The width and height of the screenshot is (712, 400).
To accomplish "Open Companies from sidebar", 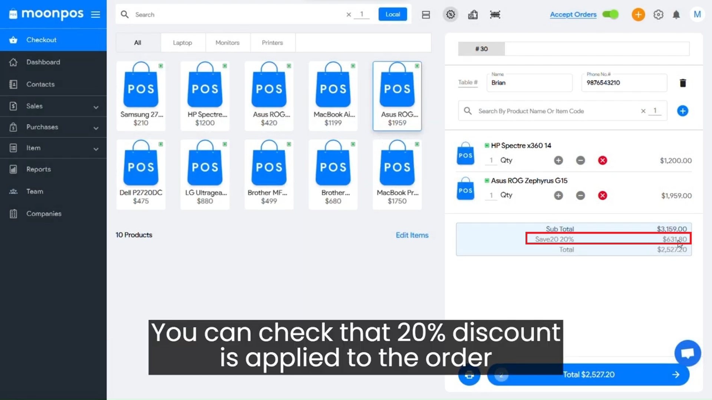I will tap(53, 214).
